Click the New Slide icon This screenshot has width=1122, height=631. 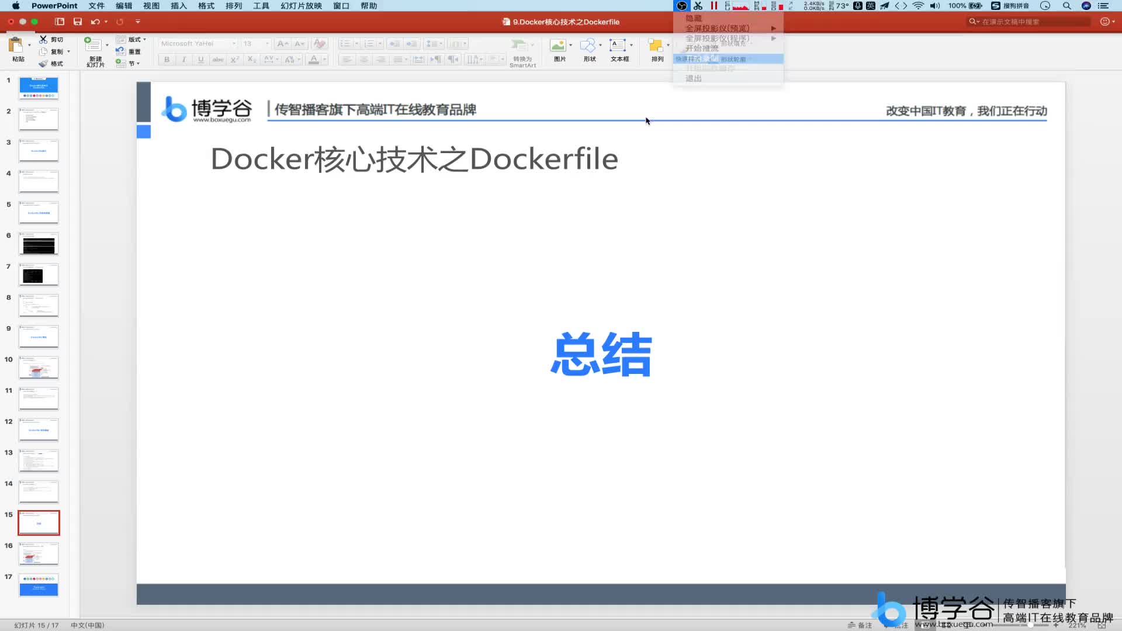point(93,44)
